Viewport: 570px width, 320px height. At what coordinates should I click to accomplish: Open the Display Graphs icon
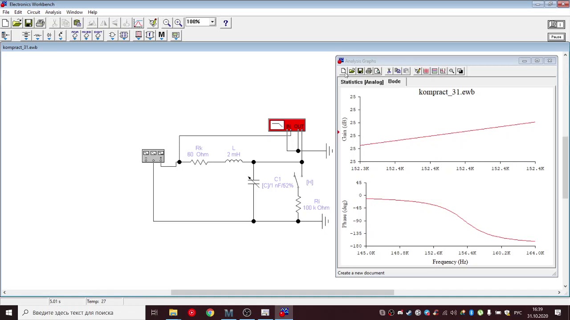pyautogui.click(x=138, y=23)
